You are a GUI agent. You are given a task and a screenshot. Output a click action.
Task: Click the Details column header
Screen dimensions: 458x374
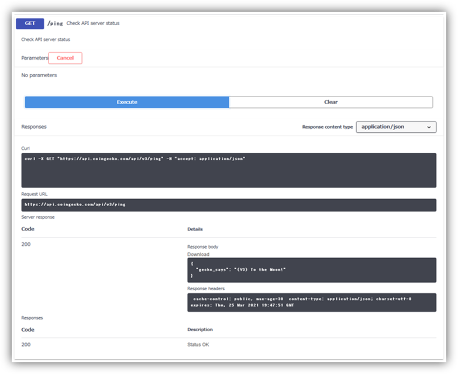point(195,229)
